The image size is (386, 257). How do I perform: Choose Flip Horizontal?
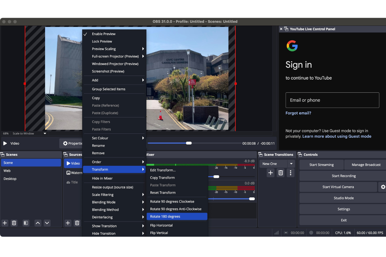pyautogui.click(x=177, y=225)
